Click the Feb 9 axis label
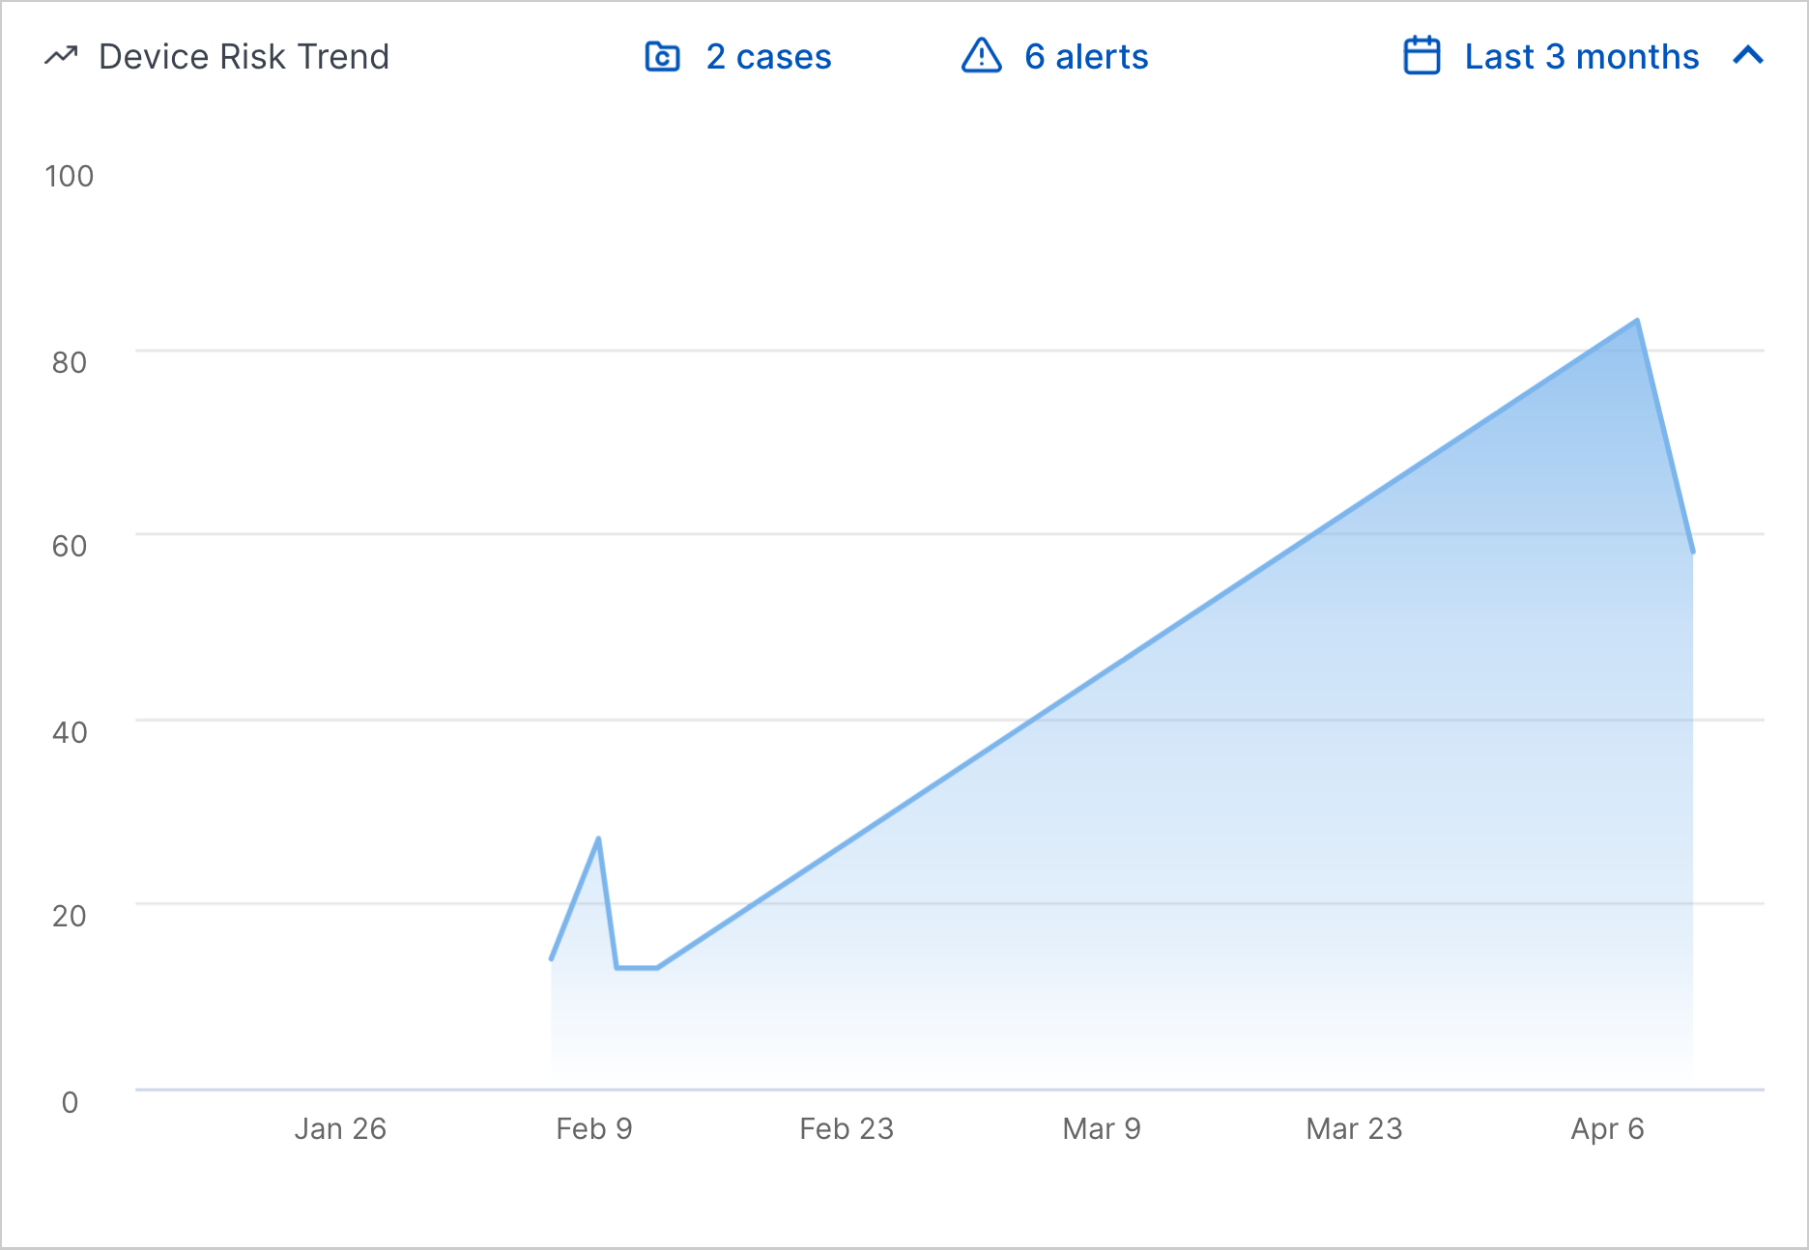The width and height of the screenshot is (1809, 1250). tap(595, 1127)
